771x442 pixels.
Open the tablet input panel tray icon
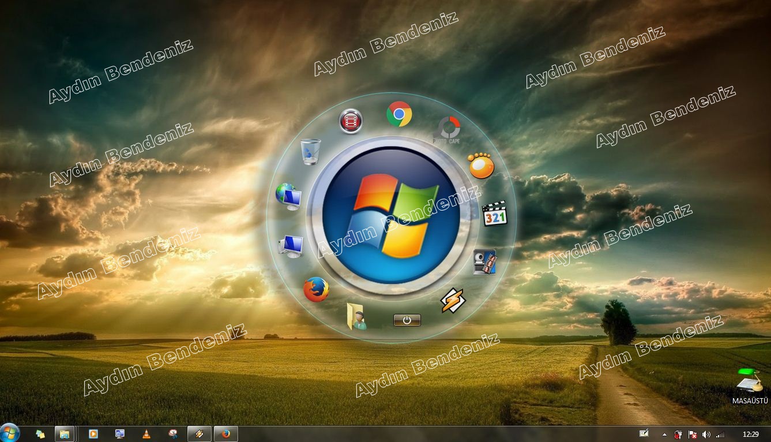click(x=644, y=433)
